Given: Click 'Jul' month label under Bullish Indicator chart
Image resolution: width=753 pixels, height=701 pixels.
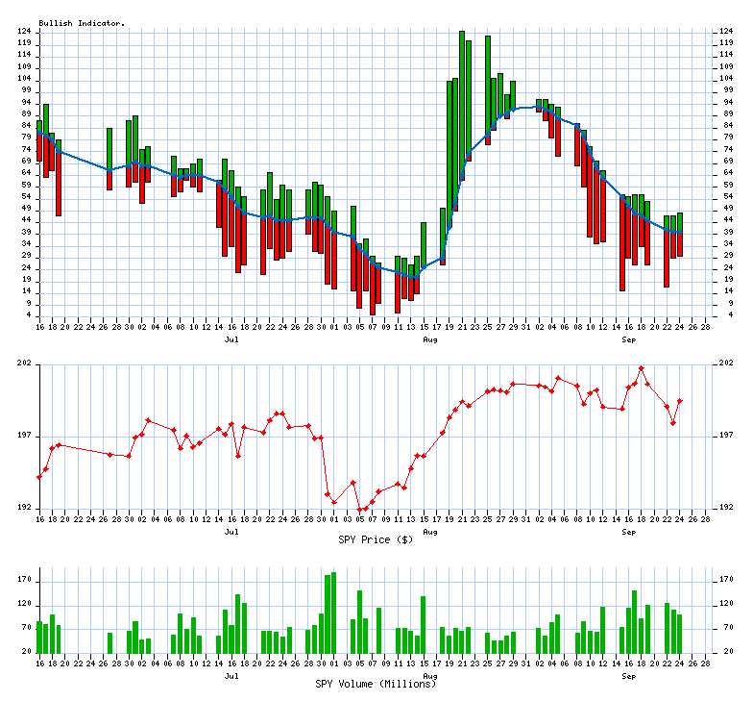Looking at the screenshot, I should (231, 340).
